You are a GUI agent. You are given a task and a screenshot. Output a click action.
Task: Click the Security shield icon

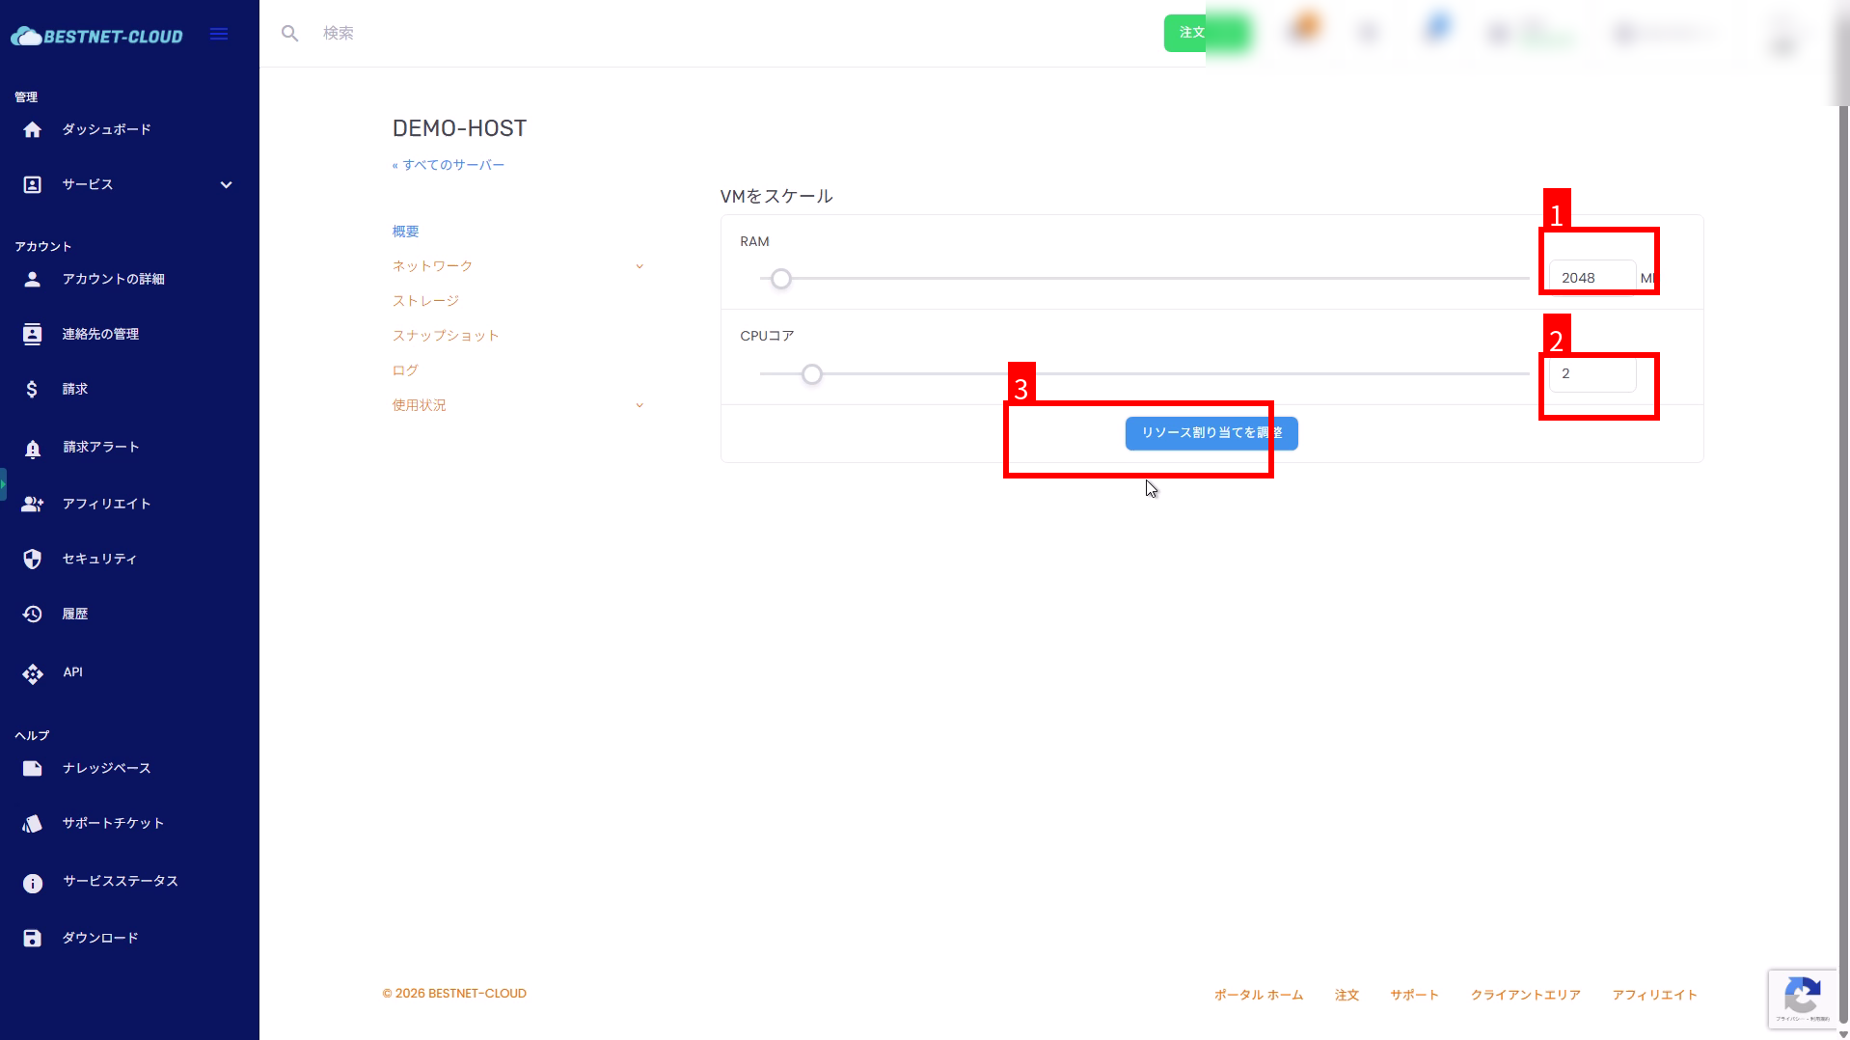pos(33,559)
